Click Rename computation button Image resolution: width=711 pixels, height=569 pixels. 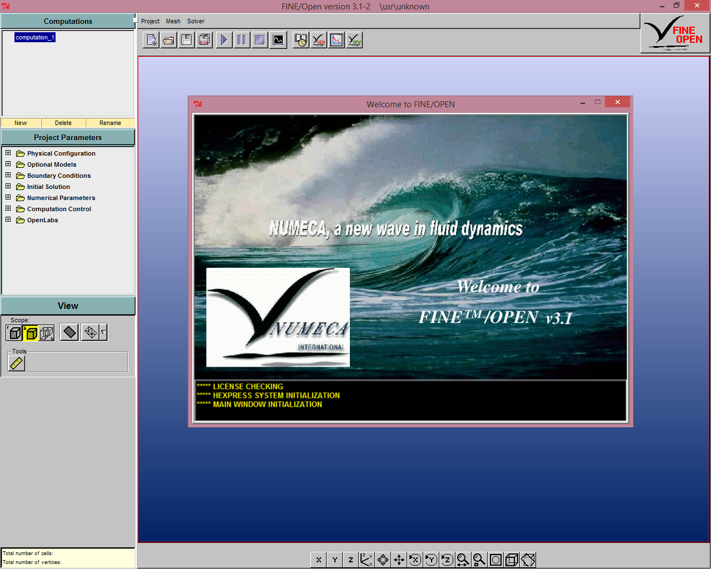110,123
